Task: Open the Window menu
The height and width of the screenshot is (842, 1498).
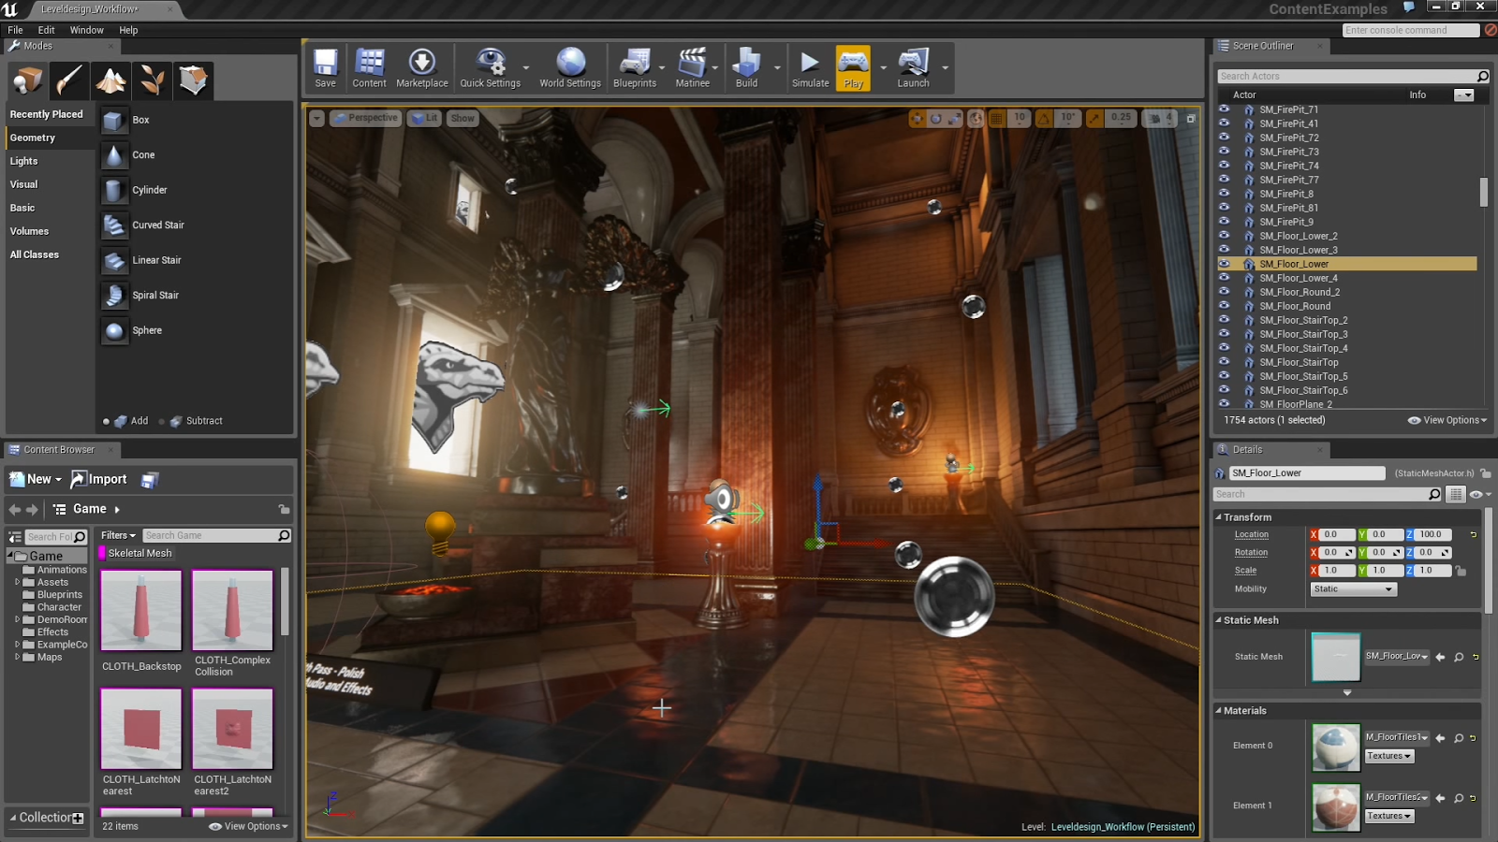Action: pyautogui.click(x=86, y=29)
